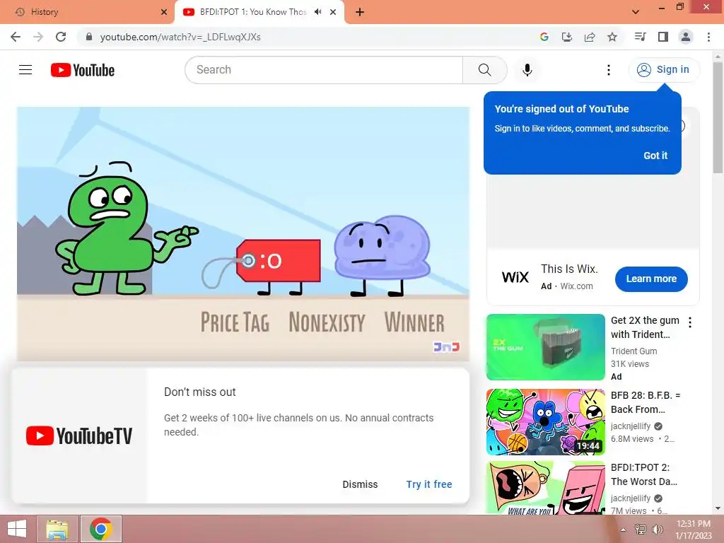Open the Wix.com ad link

click(x=576, y=286)
